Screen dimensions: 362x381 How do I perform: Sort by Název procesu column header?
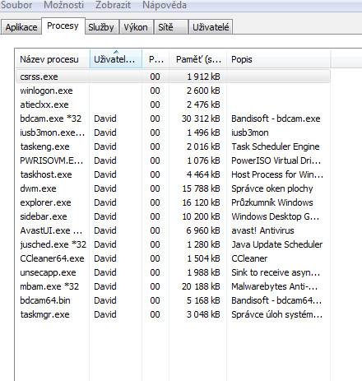tap(53, 59)
